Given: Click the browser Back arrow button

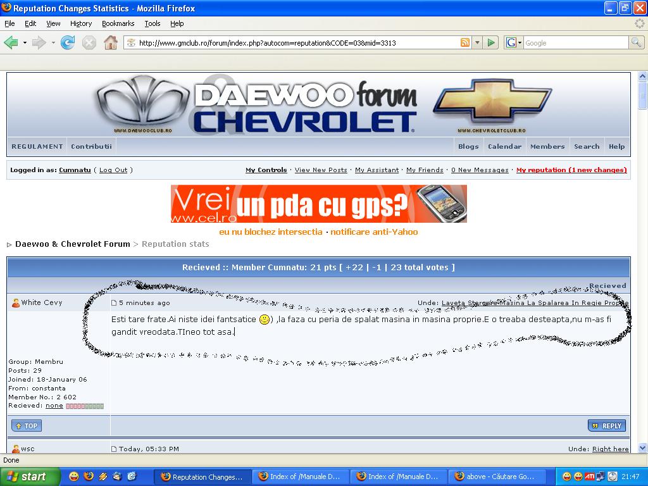Looking at the screenshot, I should [x=11, y=42].
